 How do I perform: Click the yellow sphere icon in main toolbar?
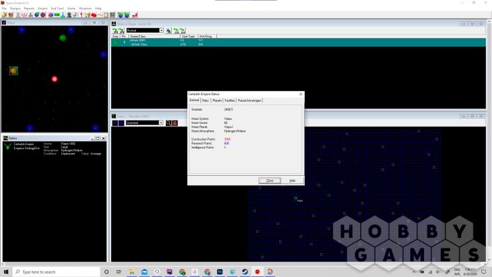[x=4, y=15]
